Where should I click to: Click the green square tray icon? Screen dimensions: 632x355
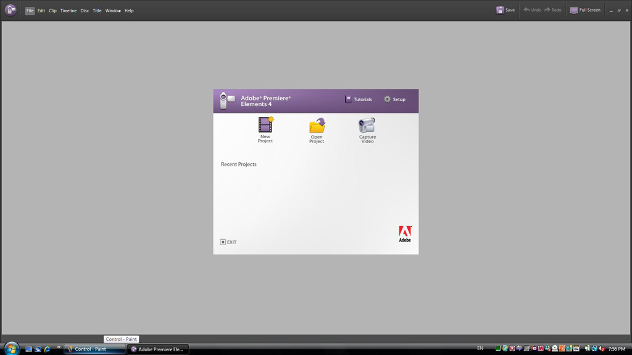tap(498, 348)
